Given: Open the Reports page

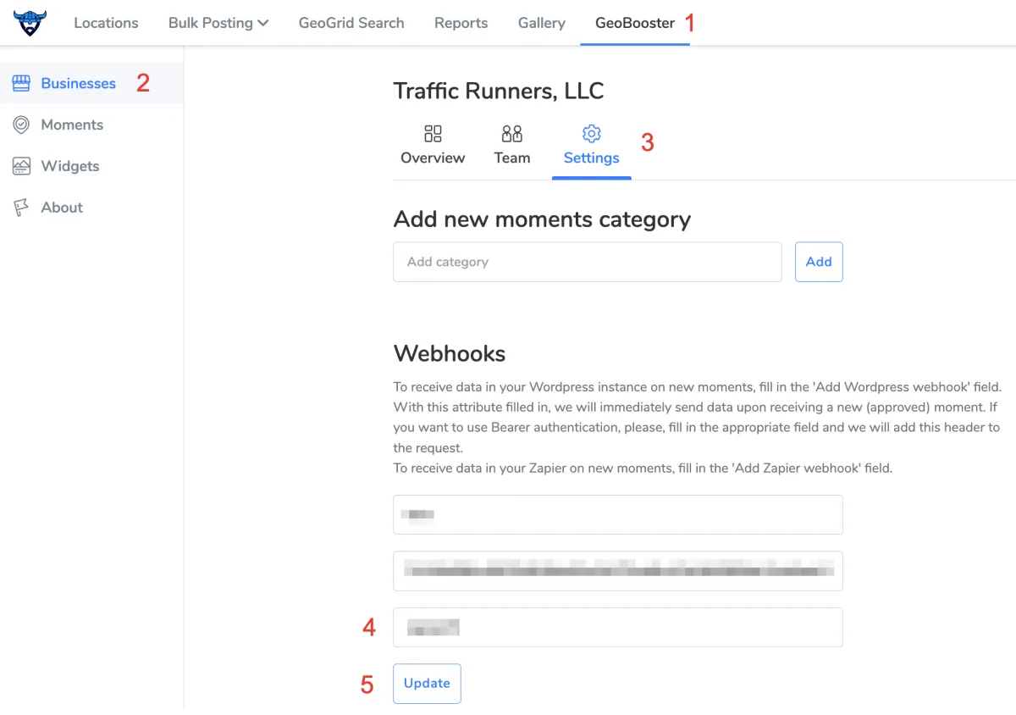Looking at the screenshot, I should 461,23.
